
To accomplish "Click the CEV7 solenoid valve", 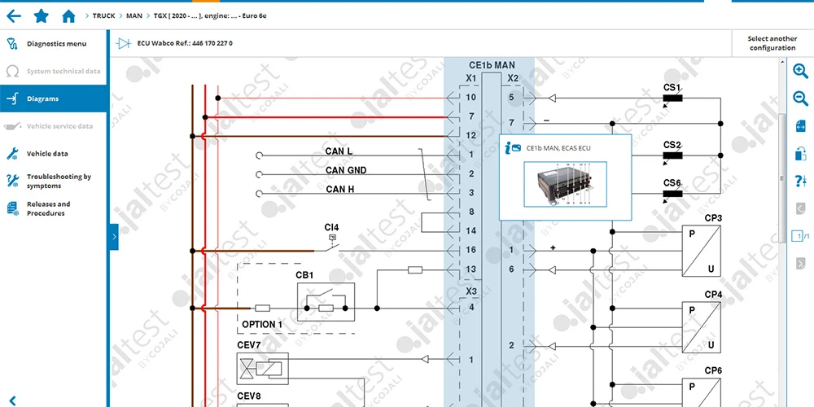I will pyautogui.click(x=262, y=368).
